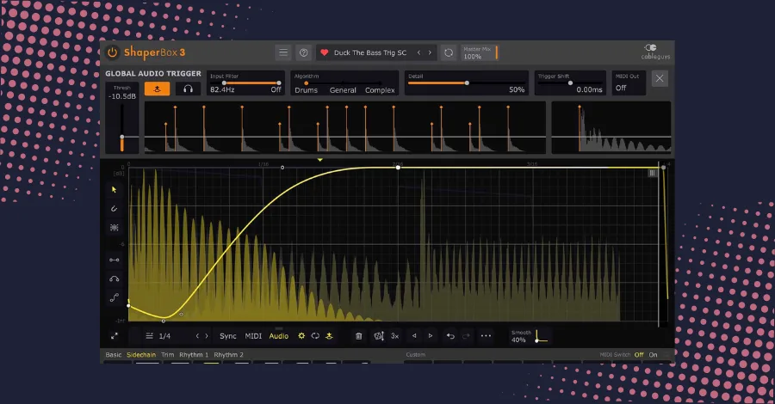The image size is (775, 404).
Task: Select the S-curve tool
Action: (x=115, y=297)
